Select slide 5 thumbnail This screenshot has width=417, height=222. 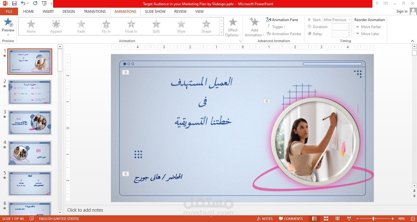(x=30, y=184)
